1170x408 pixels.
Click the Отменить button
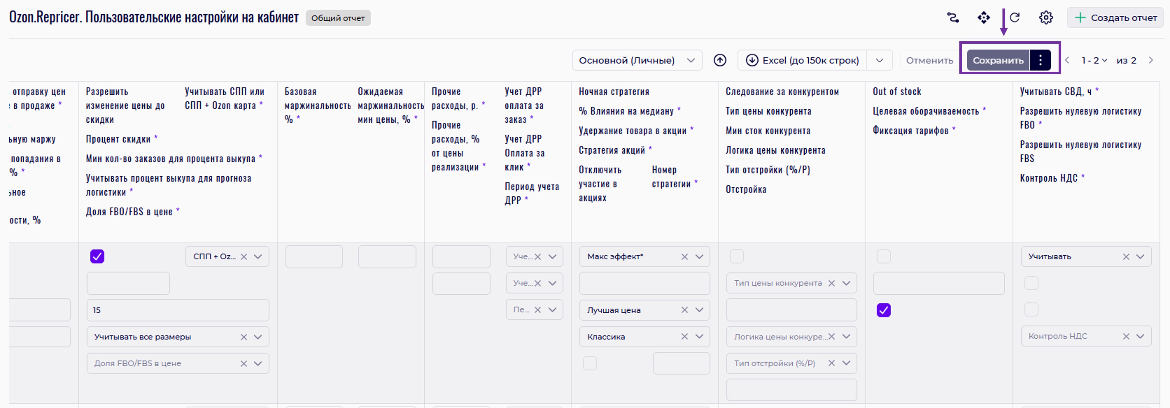point(929,60)
